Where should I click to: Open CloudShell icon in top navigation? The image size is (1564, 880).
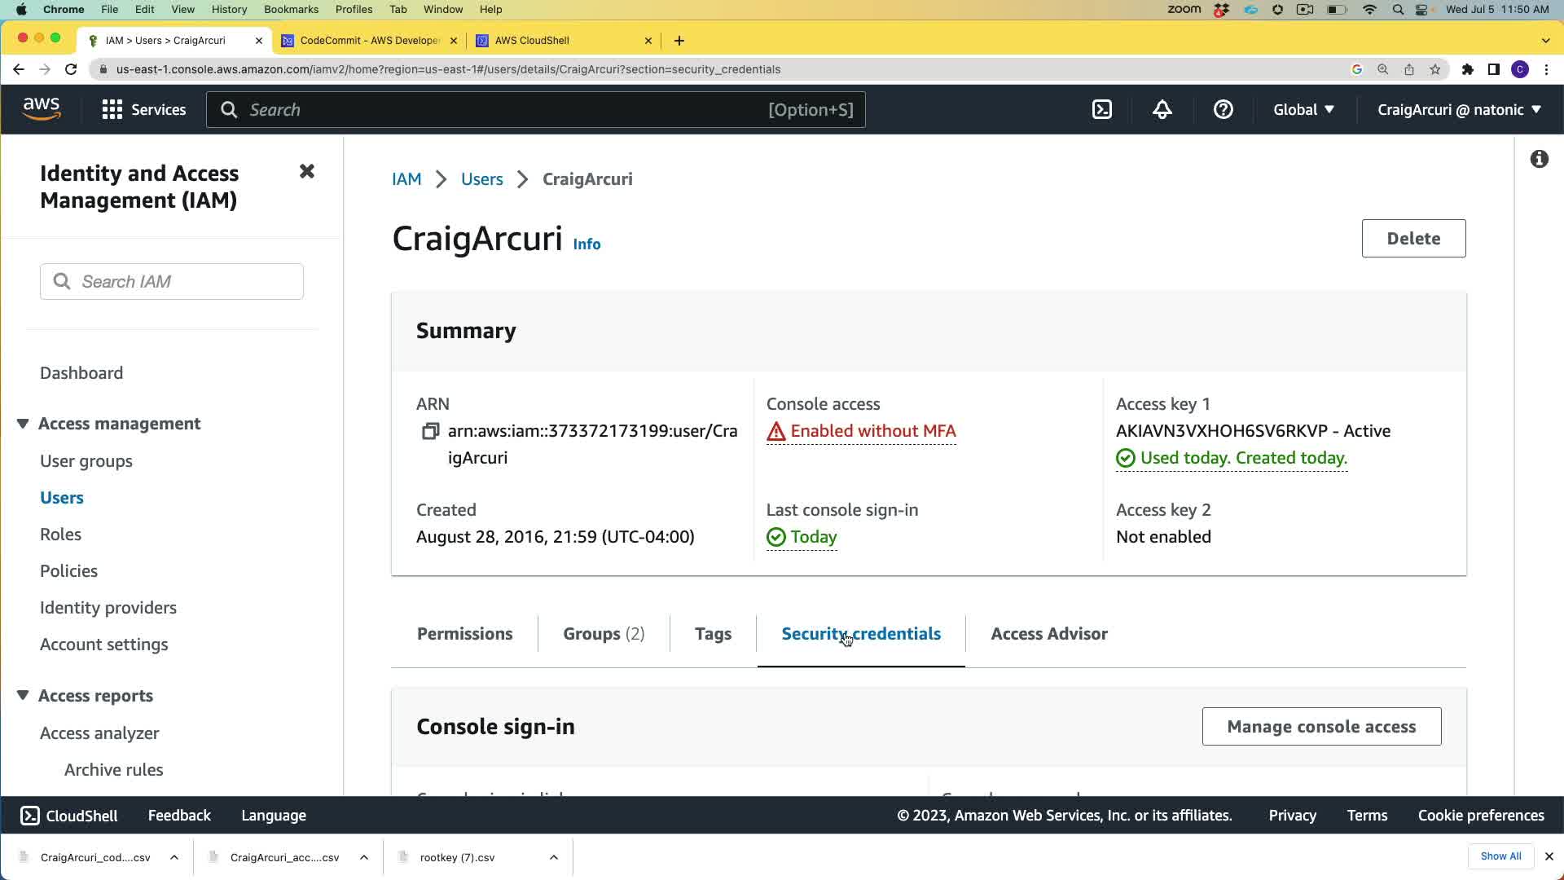[1102, 109]
